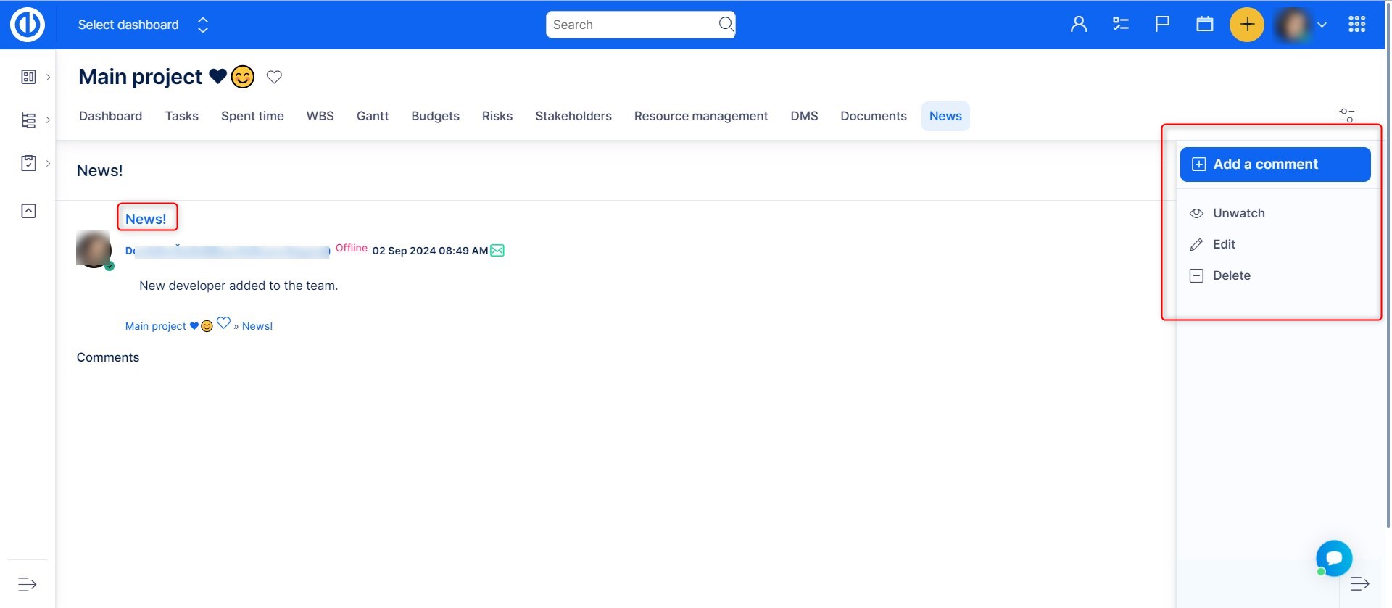Click the email envelope icon beside timestamp

pos(497,251)
